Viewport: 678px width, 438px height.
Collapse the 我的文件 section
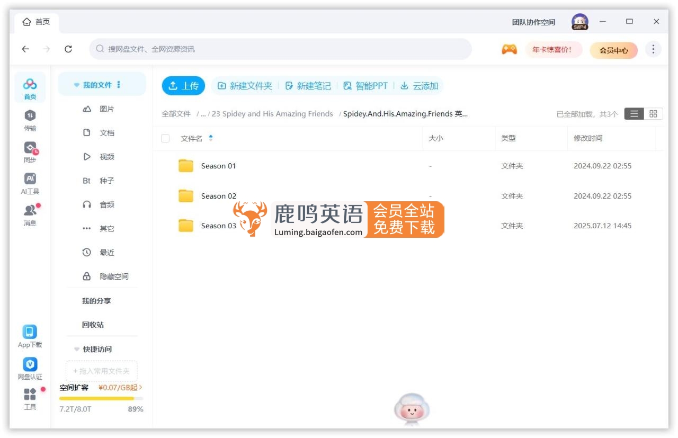(76, 84)
